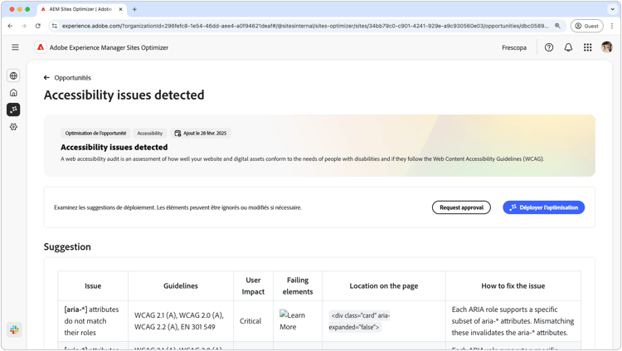Select the AEM Sites Optimizer browser tab
This screenshot has width=622, height=351.
(x=80, y=9)
